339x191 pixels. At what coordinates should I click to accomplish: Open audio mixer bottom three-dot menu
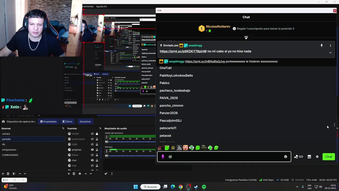click(x=112, y=173)
